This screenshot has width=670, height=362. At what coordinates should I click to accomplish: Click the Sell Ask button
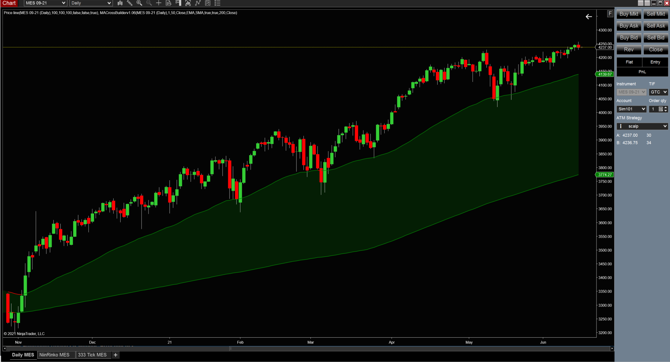point(656,26)
